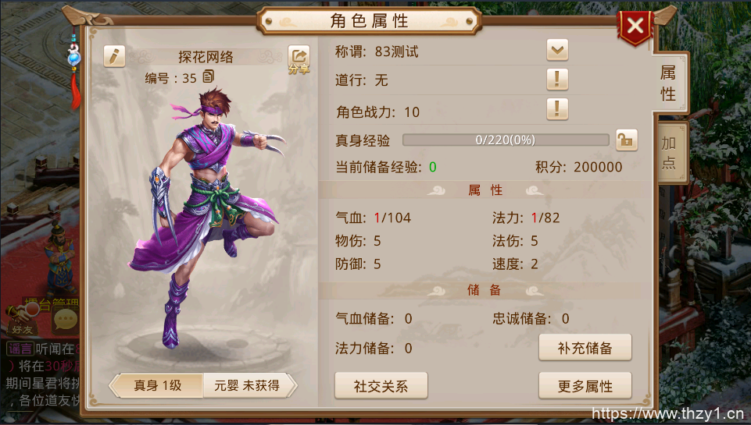Open the 好友 friends icon
751x425 pixels.
point(21,319)
